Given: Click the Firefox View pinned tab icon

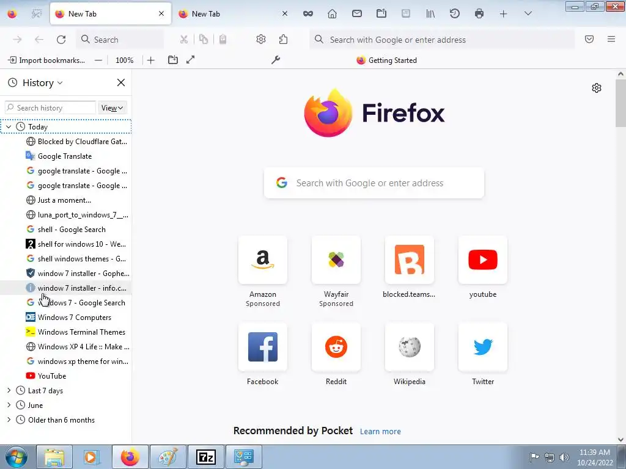Looking at the screenshot, I should coord(12,14).
